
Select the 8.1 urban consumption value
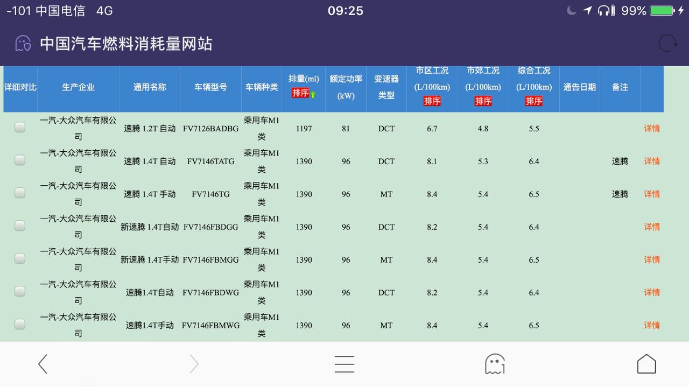click(x=432, y=161)
